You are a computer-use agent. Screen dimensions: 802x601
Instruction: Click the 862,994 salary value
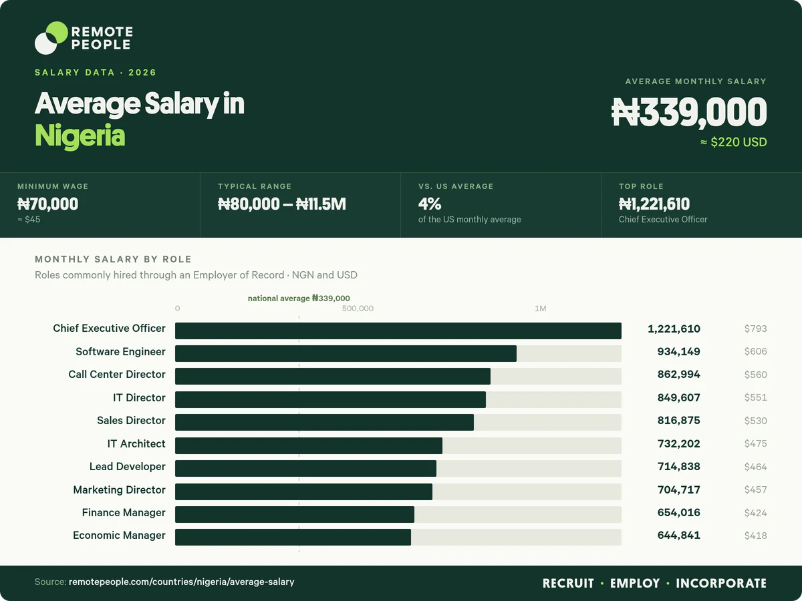pos(679,375)
